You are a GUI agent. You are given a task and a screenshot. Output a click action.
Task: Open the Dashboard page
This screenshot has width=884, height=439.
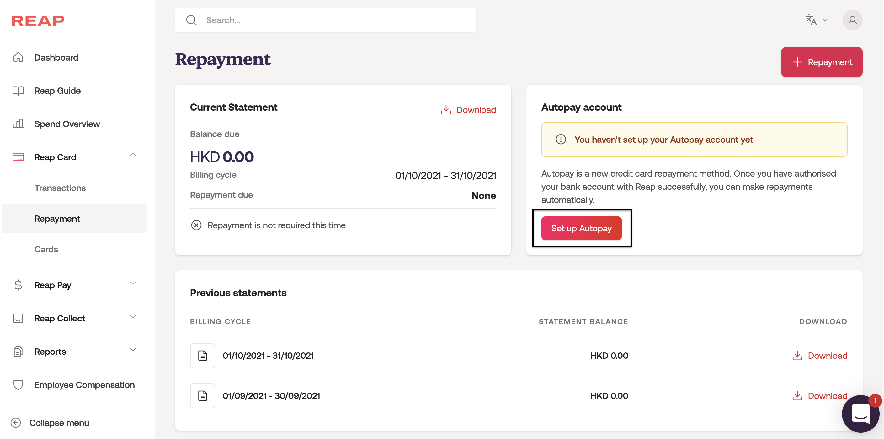56,57
